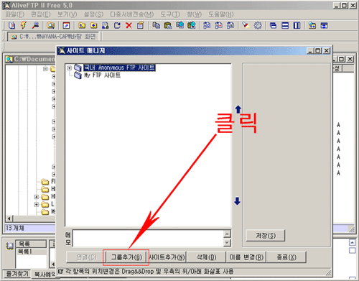Click the red X delete icon in the toolbar
Screen dimensions: 359x281
pyautogui.click(x=129, y=25)
